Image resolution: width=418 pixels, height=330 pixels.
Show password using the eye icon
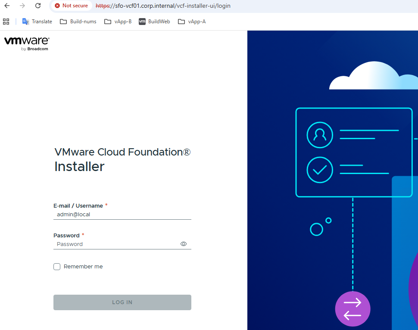(x=184, y=244)
